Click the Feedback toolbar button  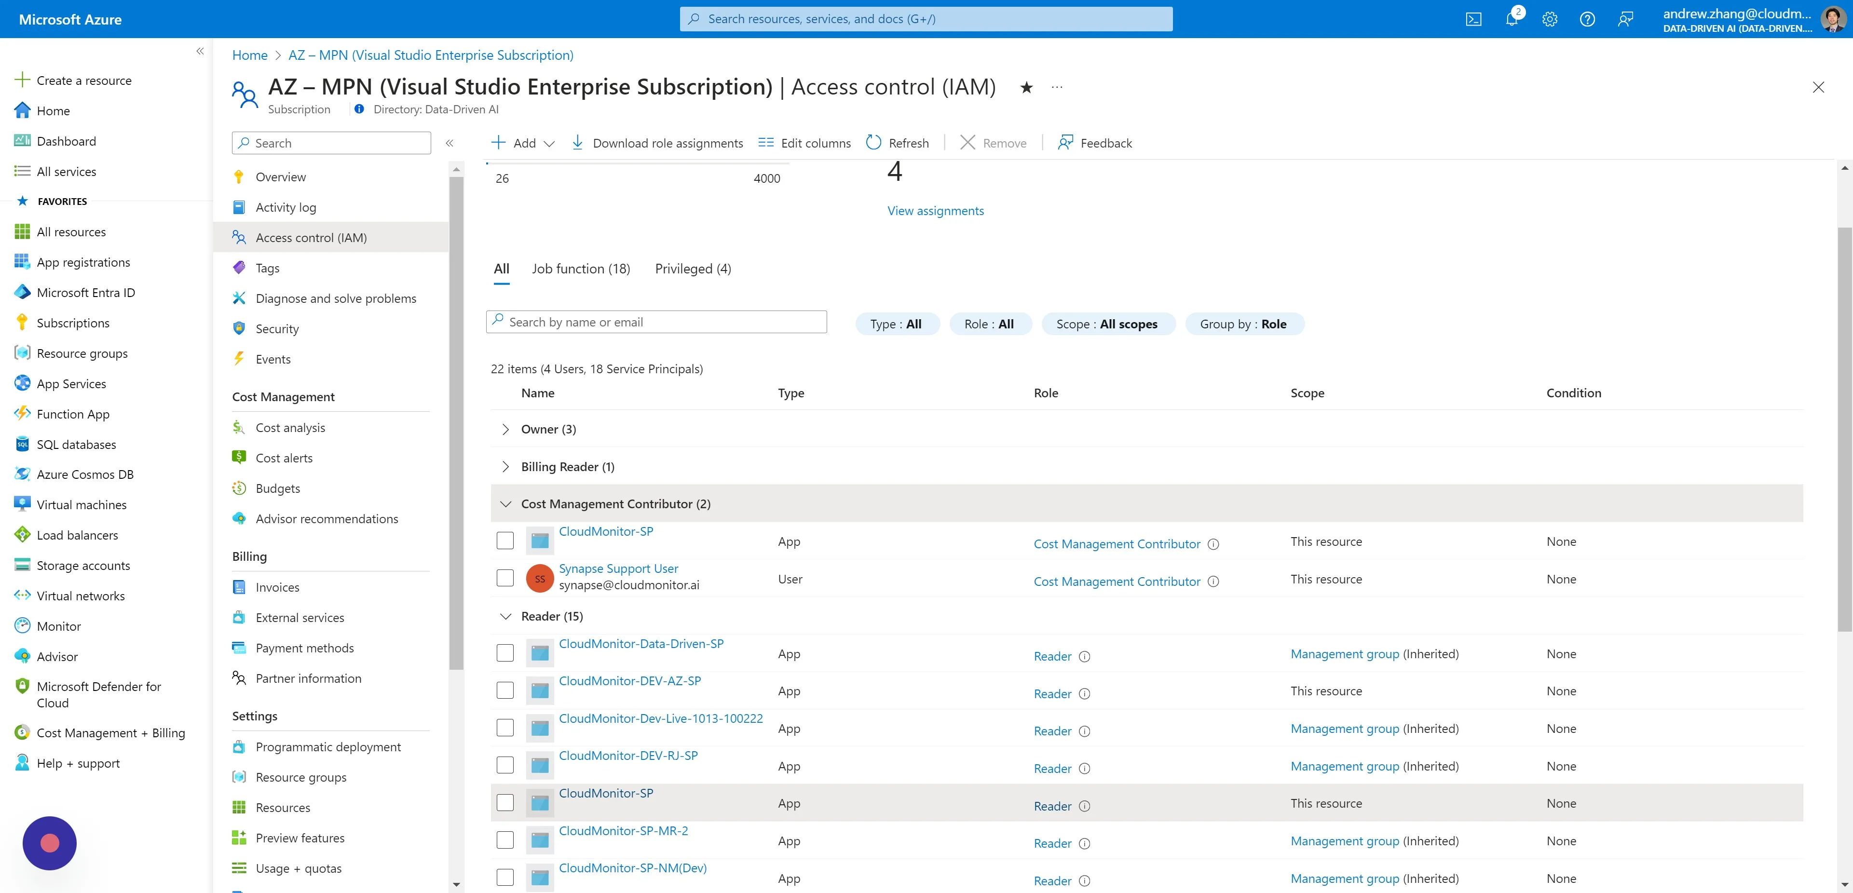[x=1095, y=142]
